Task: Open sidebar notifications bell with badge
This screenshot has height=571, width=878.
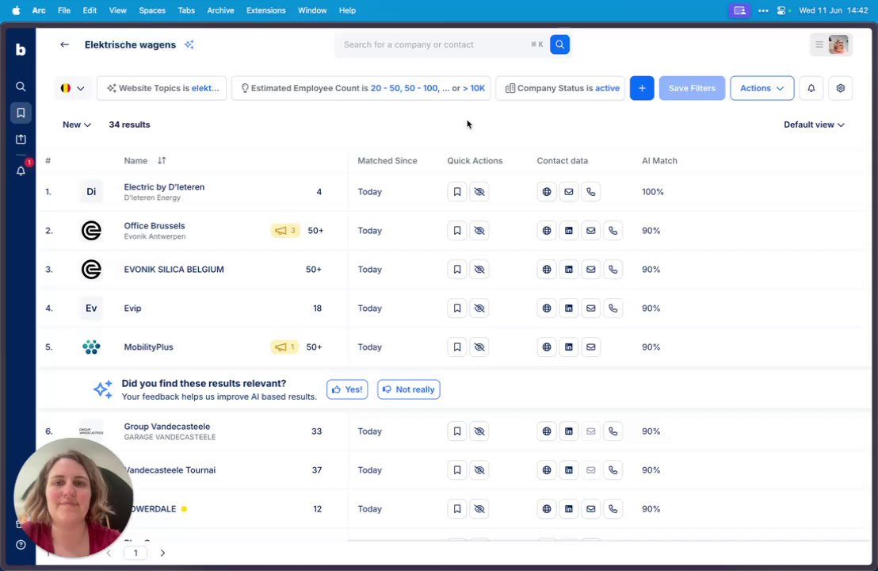Action: 21,171
